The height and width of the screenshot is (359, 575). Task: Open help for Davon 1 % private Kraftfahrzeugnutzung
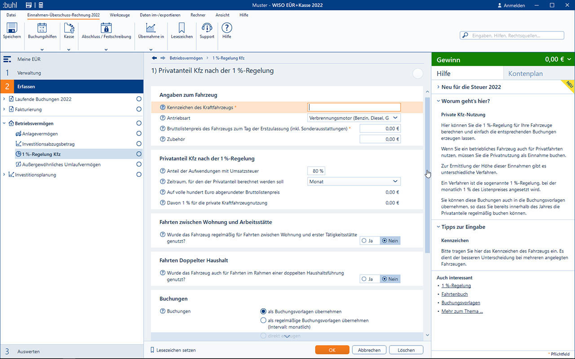pyautogui.click(x=163, y=203)
